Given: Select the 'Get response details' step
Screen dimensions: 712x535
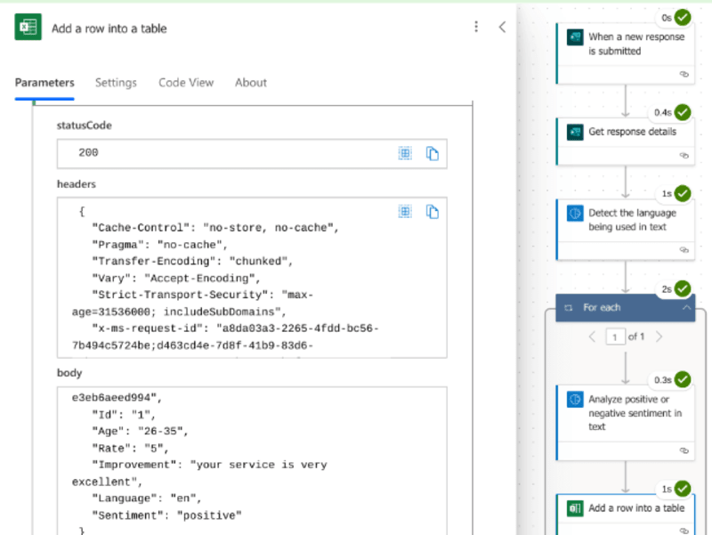Looking at the screenshot, I should (x=626, y=142).
